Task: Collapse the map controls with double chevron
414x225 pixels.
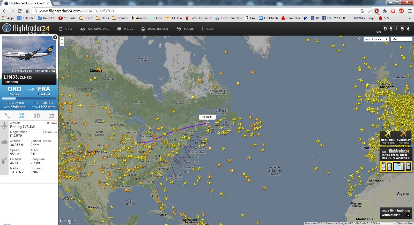Action: click(x=359, y=39)
